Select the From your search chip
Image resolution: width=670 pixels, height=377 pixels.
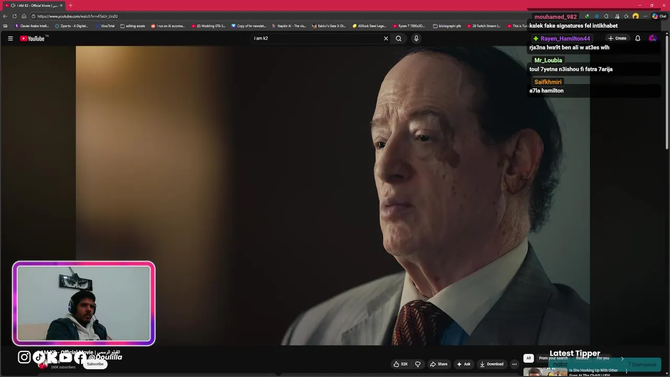coord(553,358)
